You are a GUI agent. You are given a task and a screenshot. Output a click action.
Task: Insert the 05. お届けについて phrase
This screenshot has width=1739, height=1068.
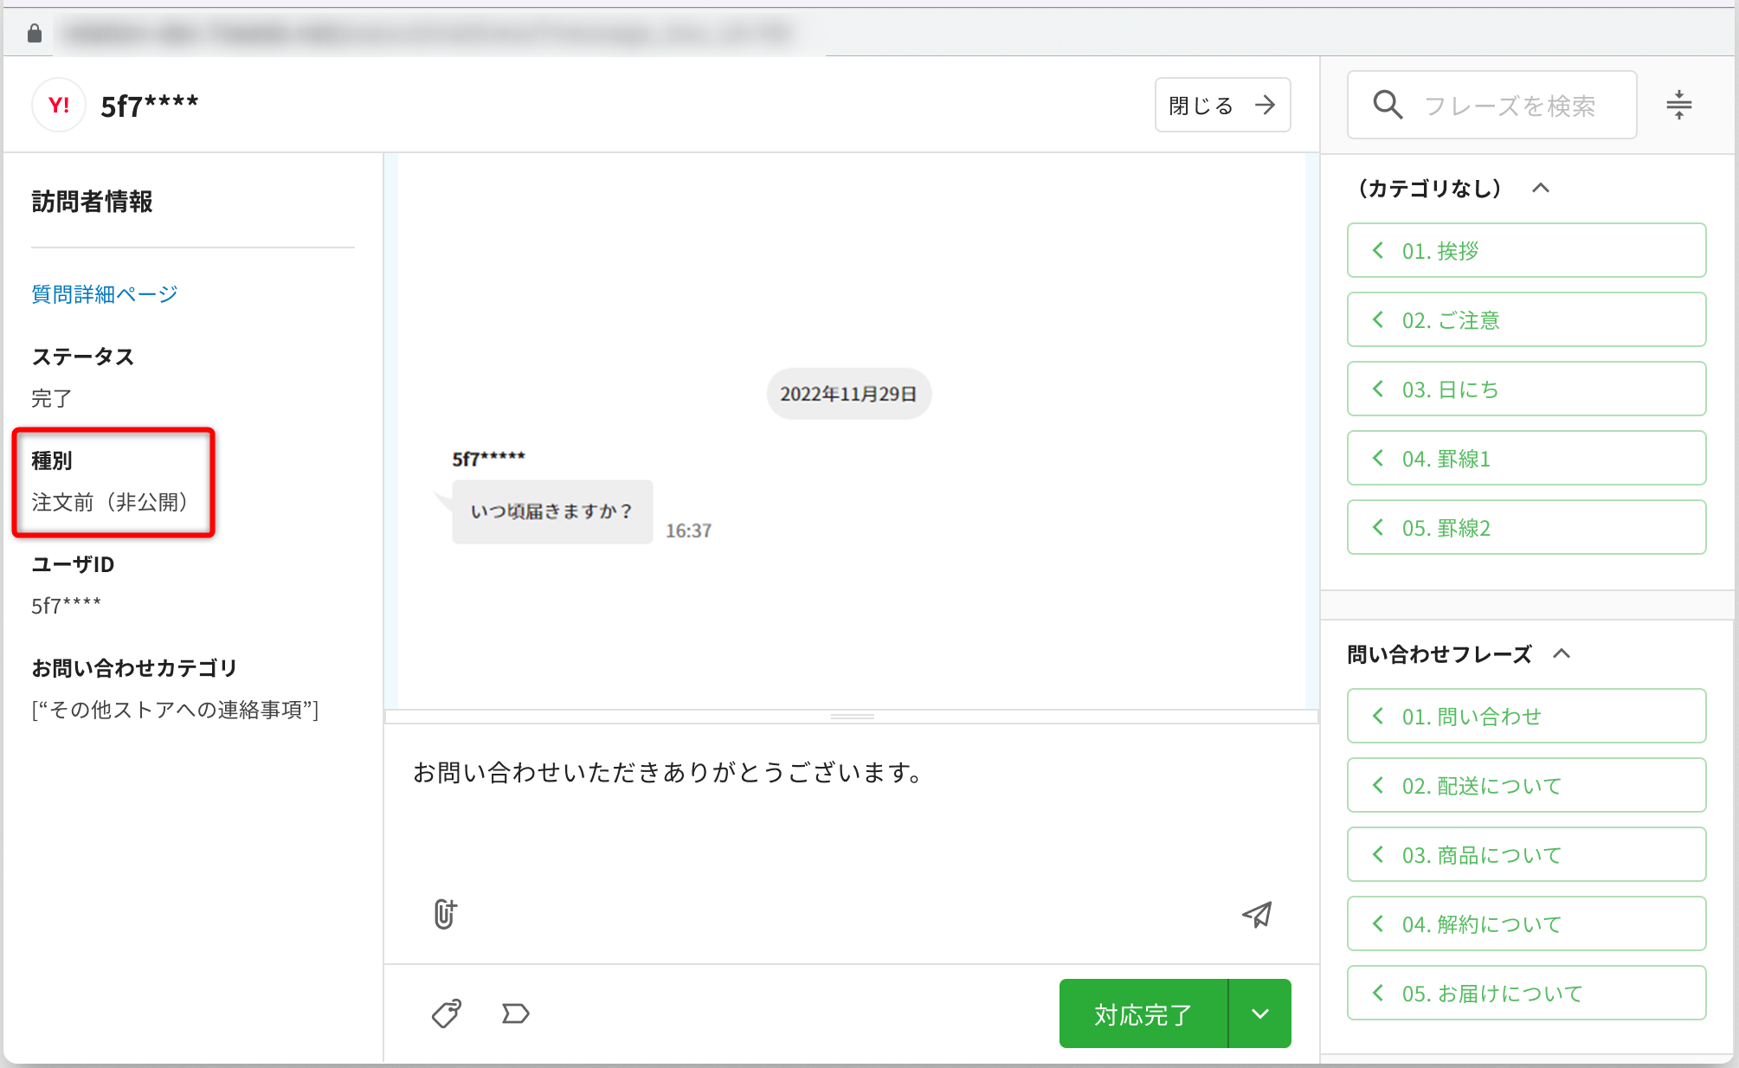(x=1526, y=994)
